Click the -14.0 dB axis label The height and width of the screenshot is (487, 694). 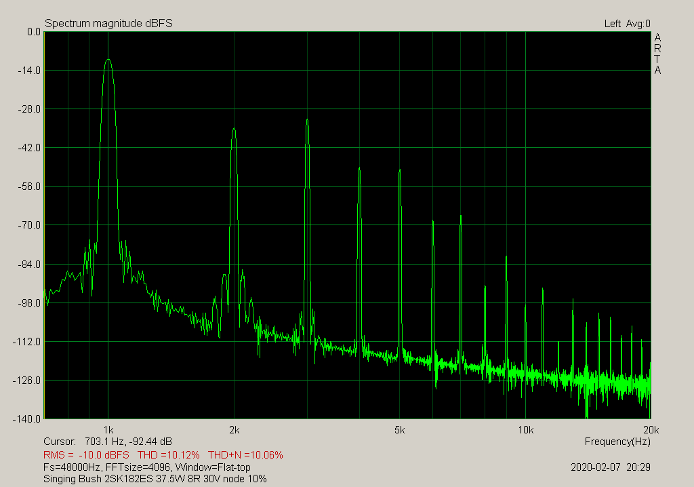tap(29, 71)
